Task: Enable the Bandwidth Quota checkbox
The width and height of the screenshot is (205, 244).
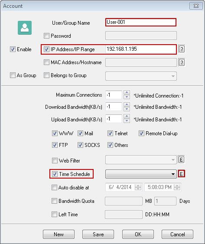Action: 54,201
